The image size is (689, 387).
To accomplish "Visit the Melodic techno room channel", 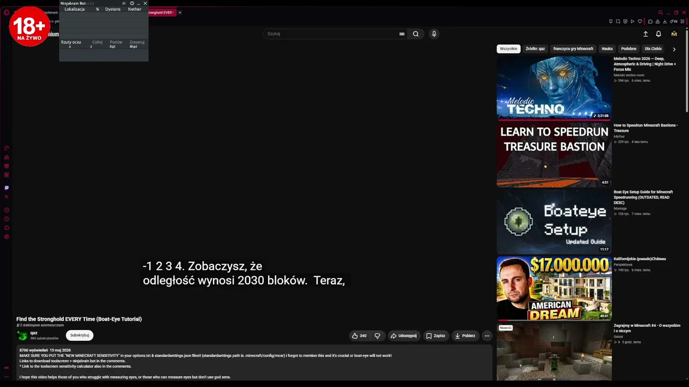I will (x=629, y=75).
